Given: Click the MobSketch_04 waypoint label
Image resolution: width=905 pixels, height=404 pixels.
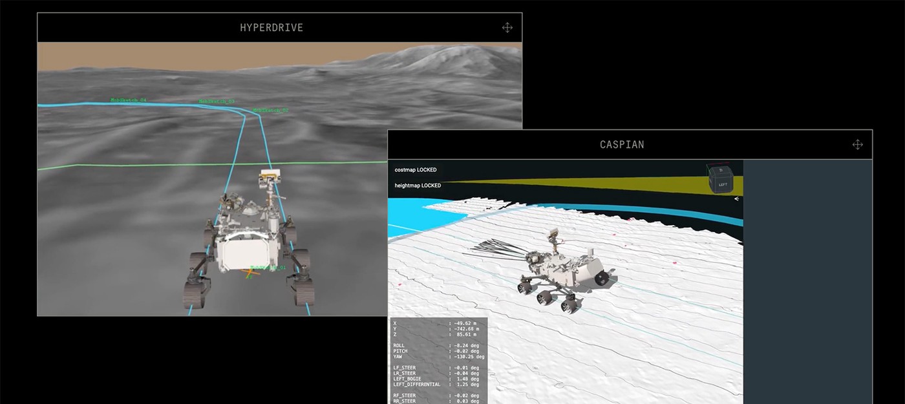Looking at the screenshot, I should pyautogui.click(x=128, y=100).
